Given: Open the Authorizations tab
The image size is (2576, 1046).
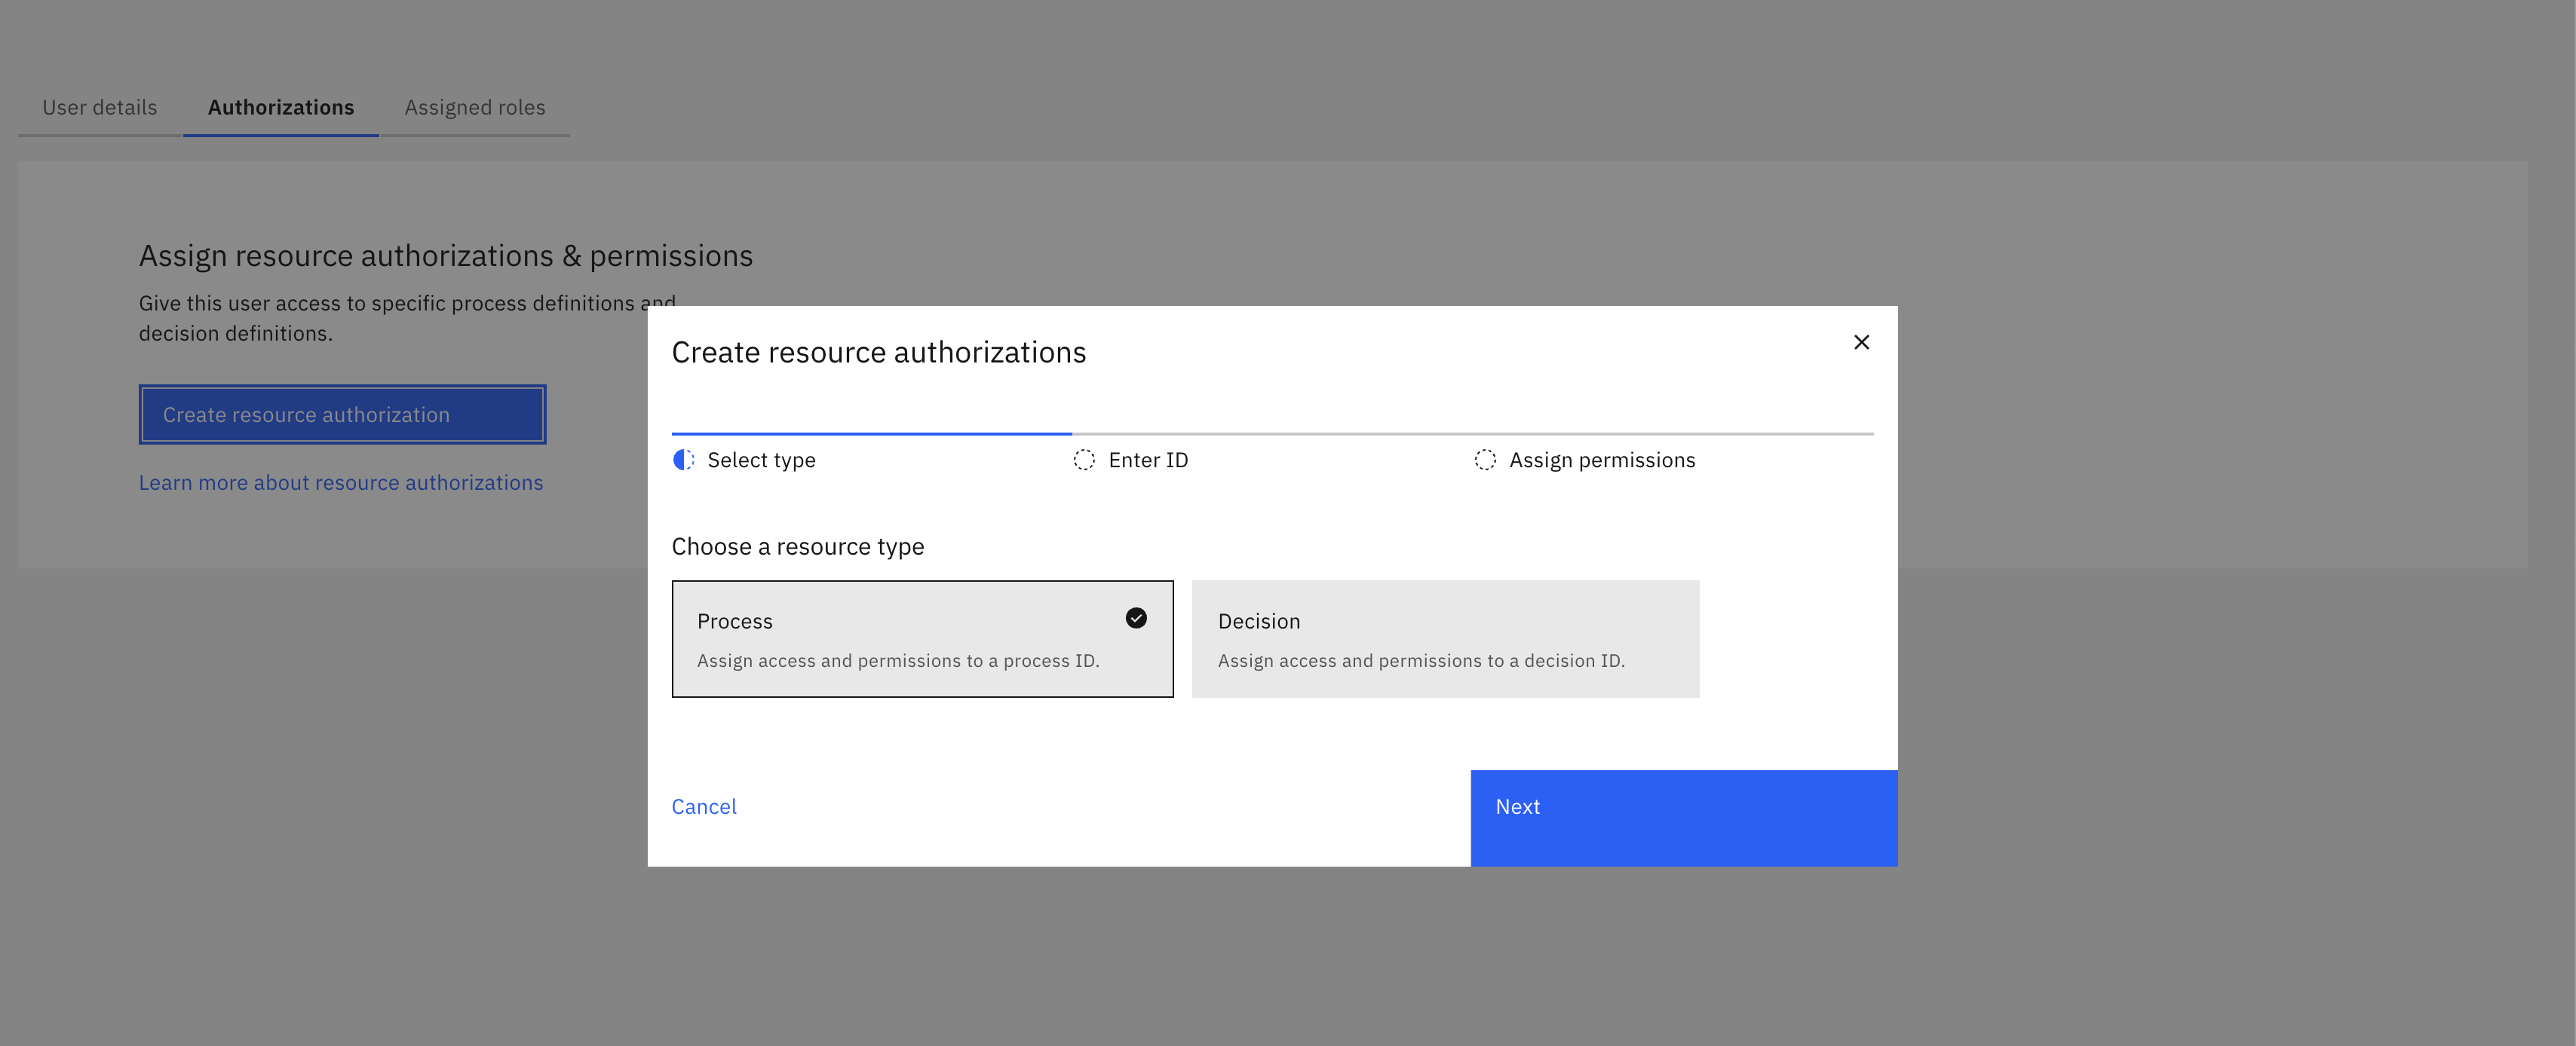Looking at the screenshot, I should coord(281,108).
